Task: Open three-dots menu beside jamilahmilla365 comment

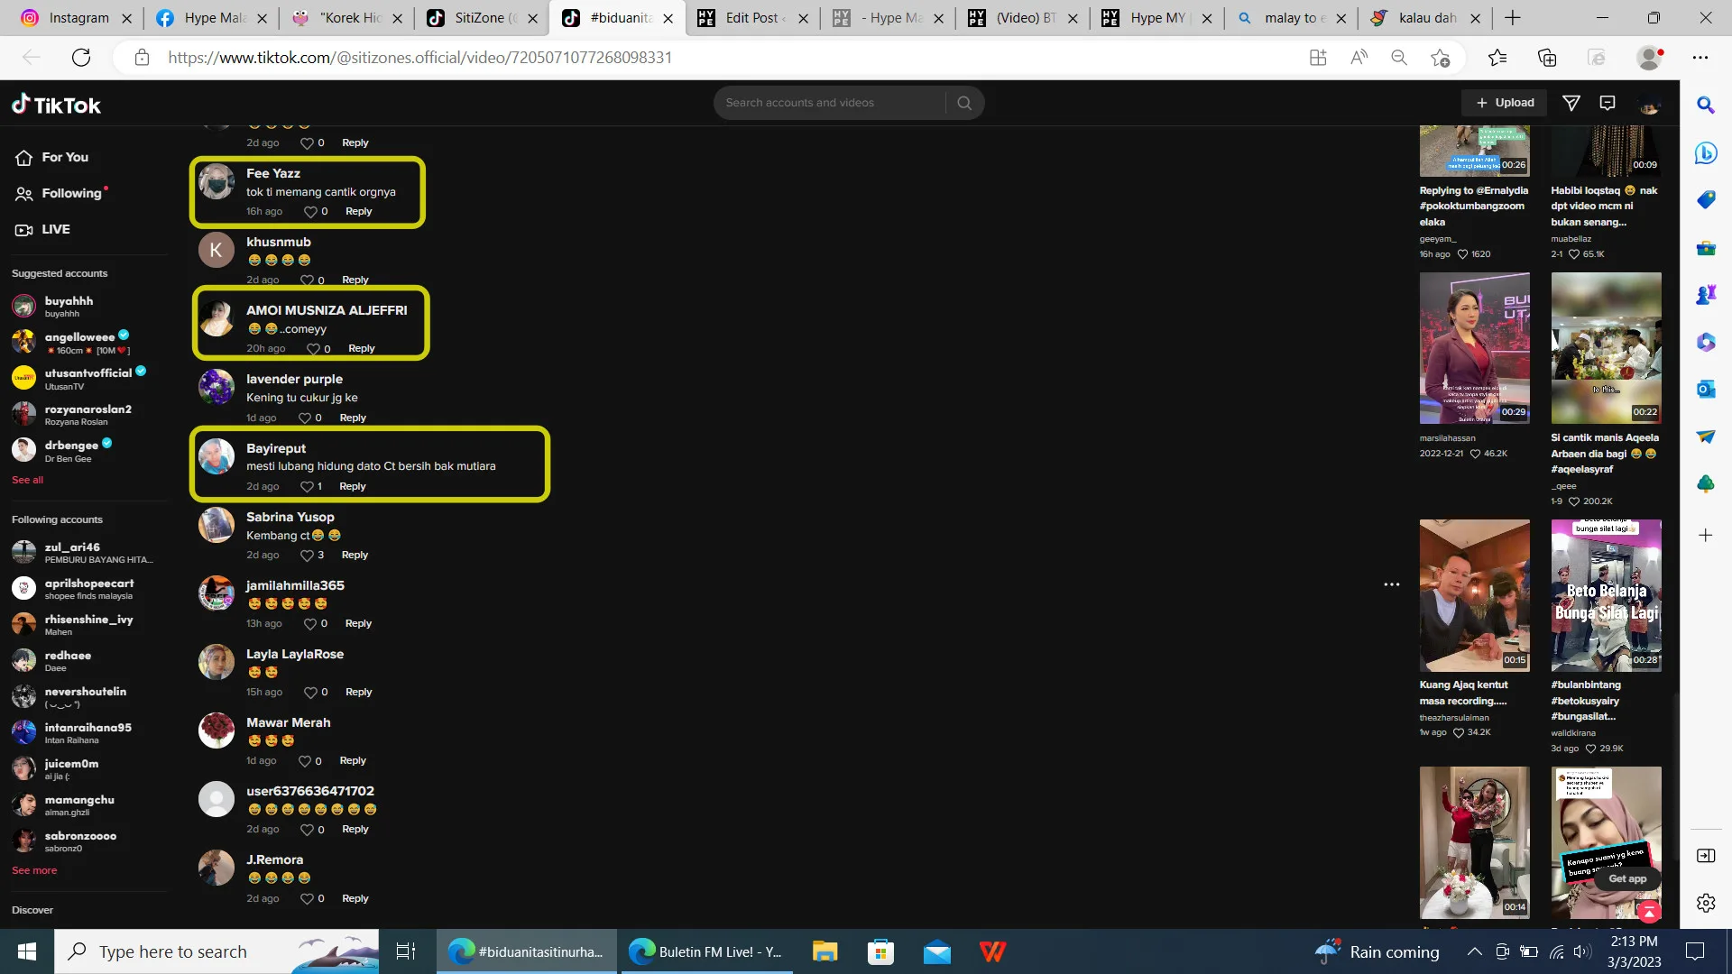Action: (x=1392, y=584)
